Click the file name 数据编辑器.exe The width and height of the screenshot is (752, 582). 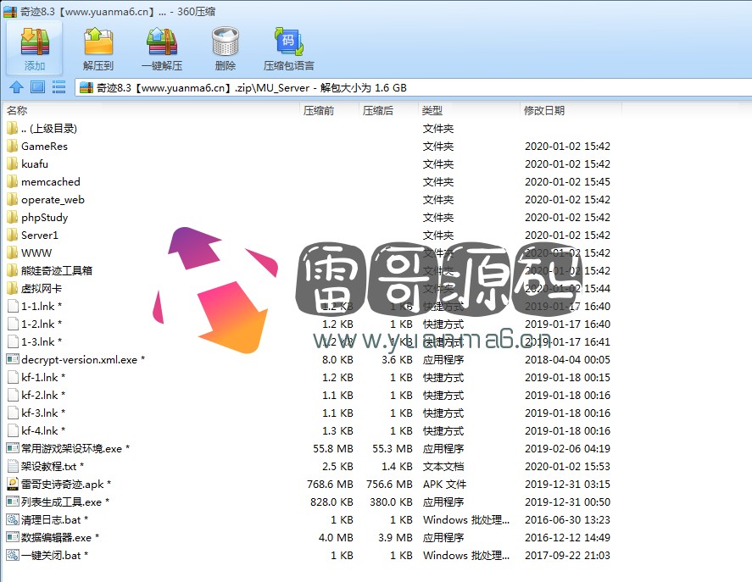pyautogui.click(x=56, y=537)
